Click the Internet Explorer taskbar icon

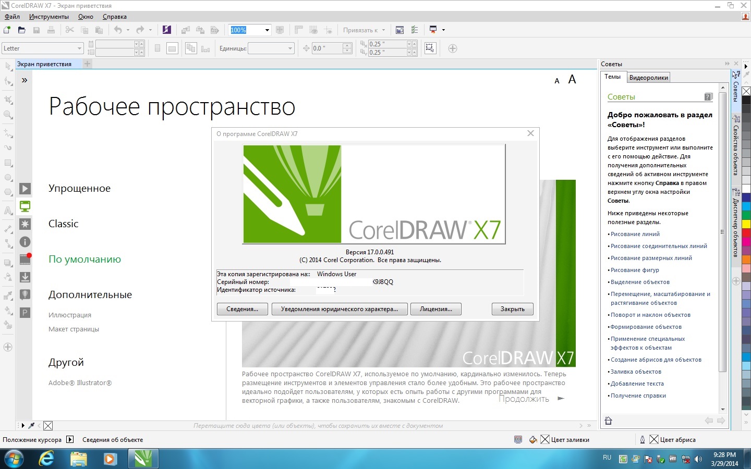(x=47, y=459)
